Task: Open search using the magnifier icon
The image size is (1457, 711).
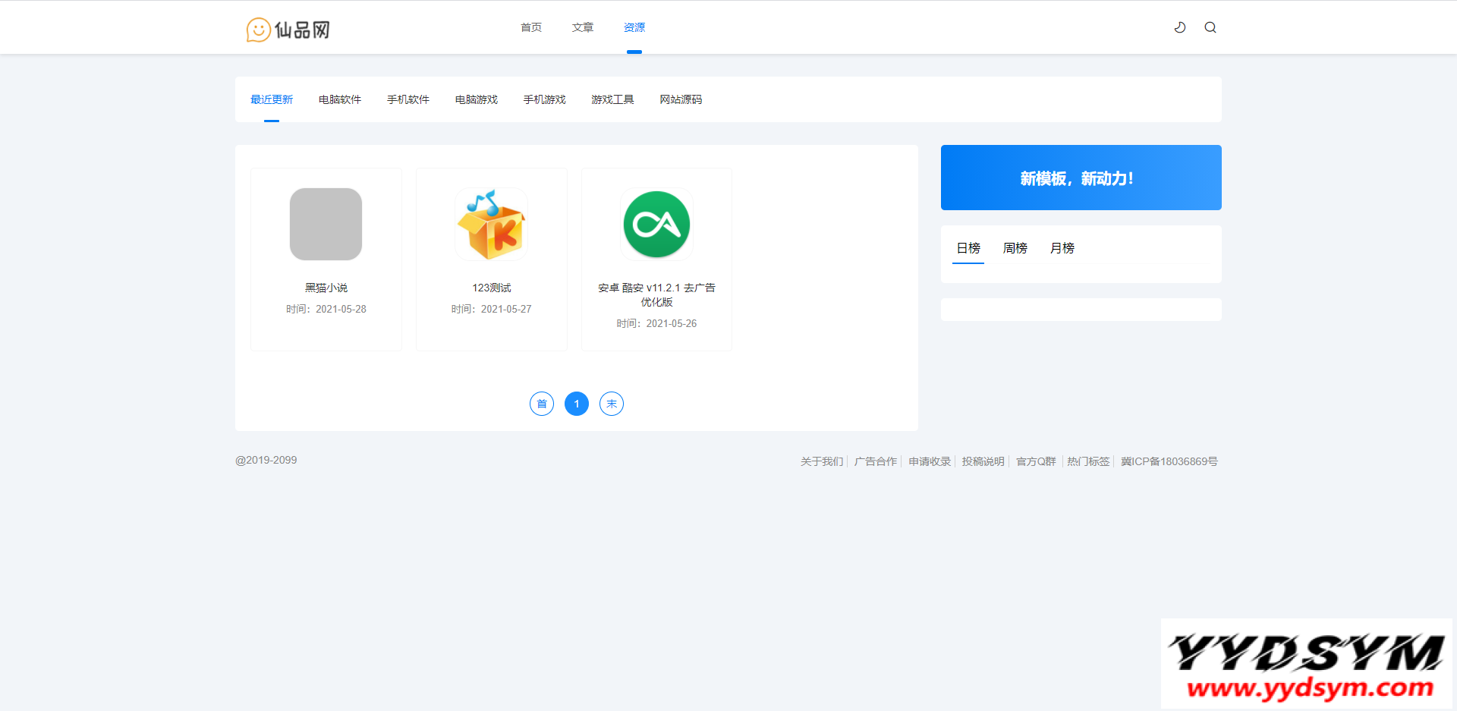Action: pos(1210,27)
